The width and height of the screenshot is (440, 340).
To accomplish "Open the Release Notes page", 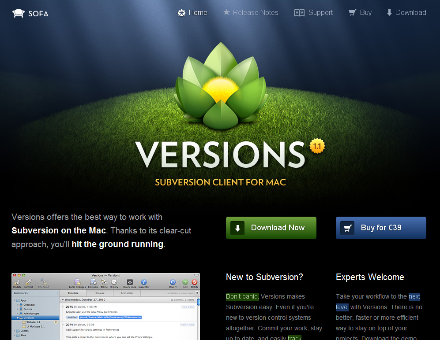I will click(251, 13).
